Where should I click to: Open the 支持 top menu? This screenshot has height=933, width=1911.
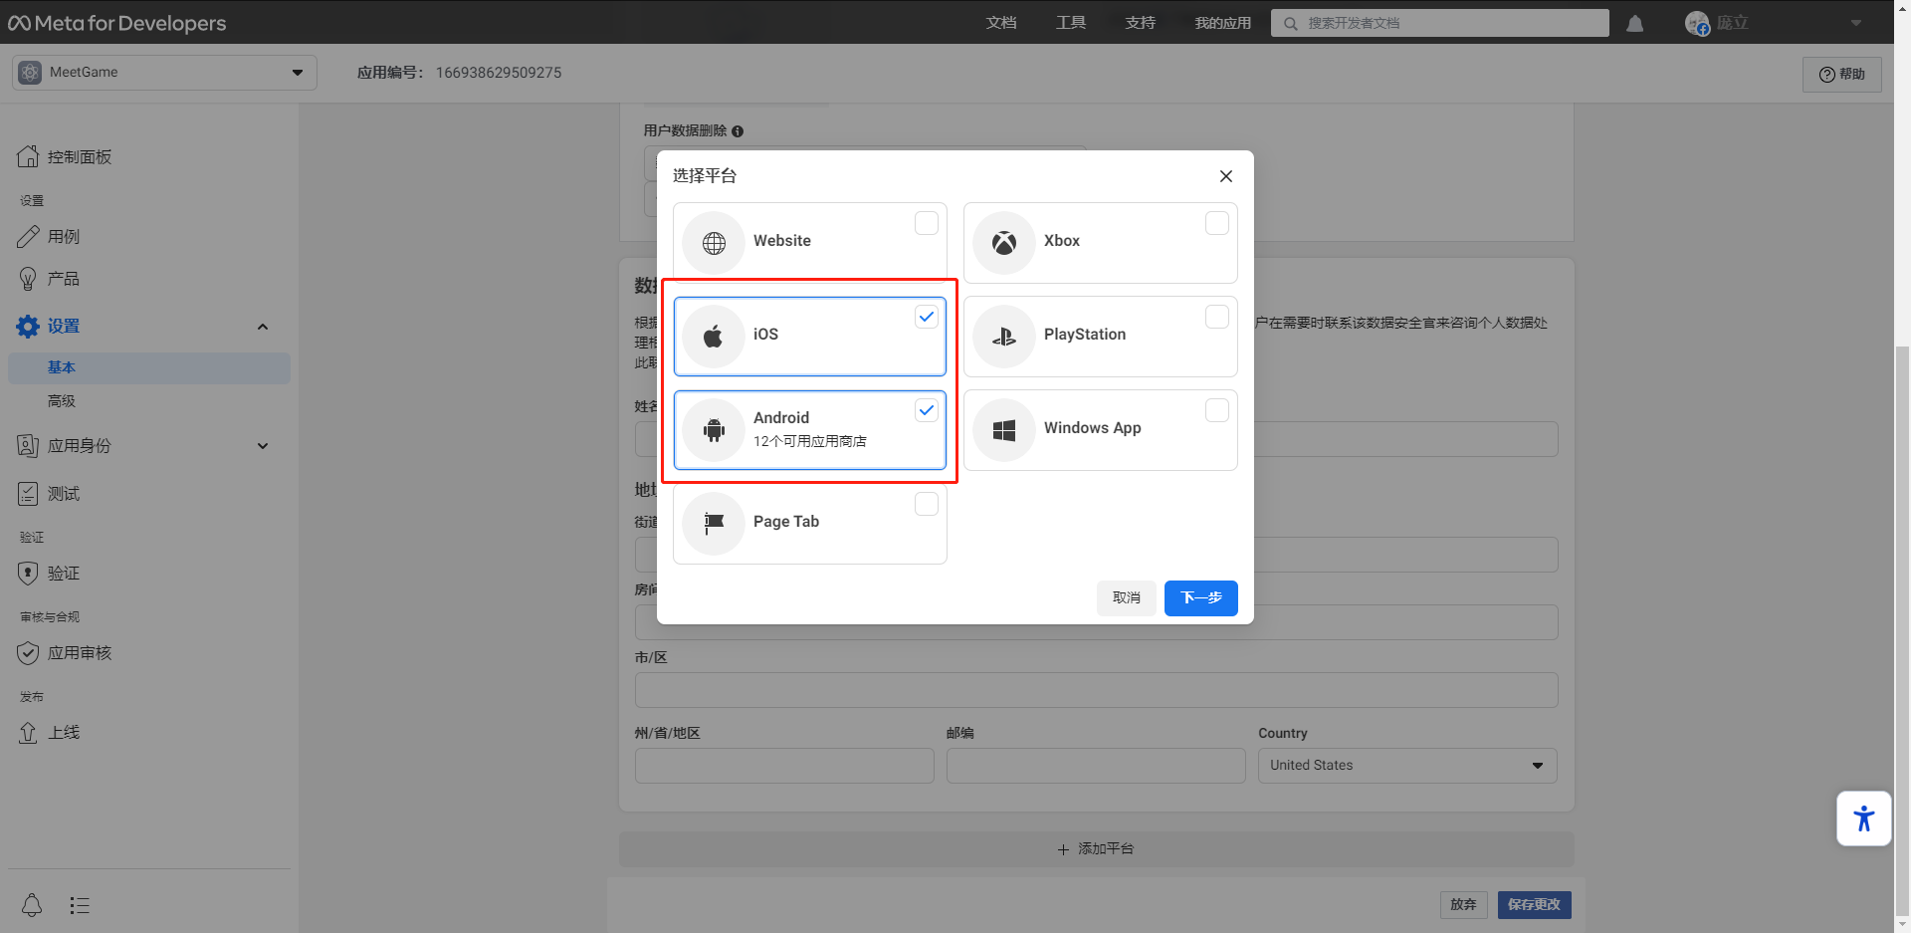(1141, 23)
